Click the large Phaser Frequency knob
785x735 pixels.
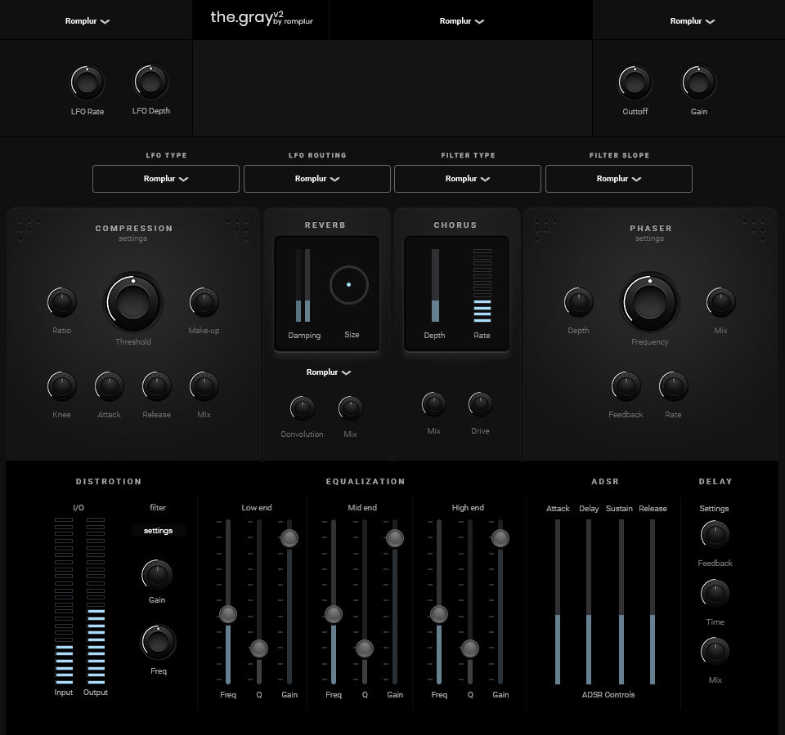coord(650,302)
